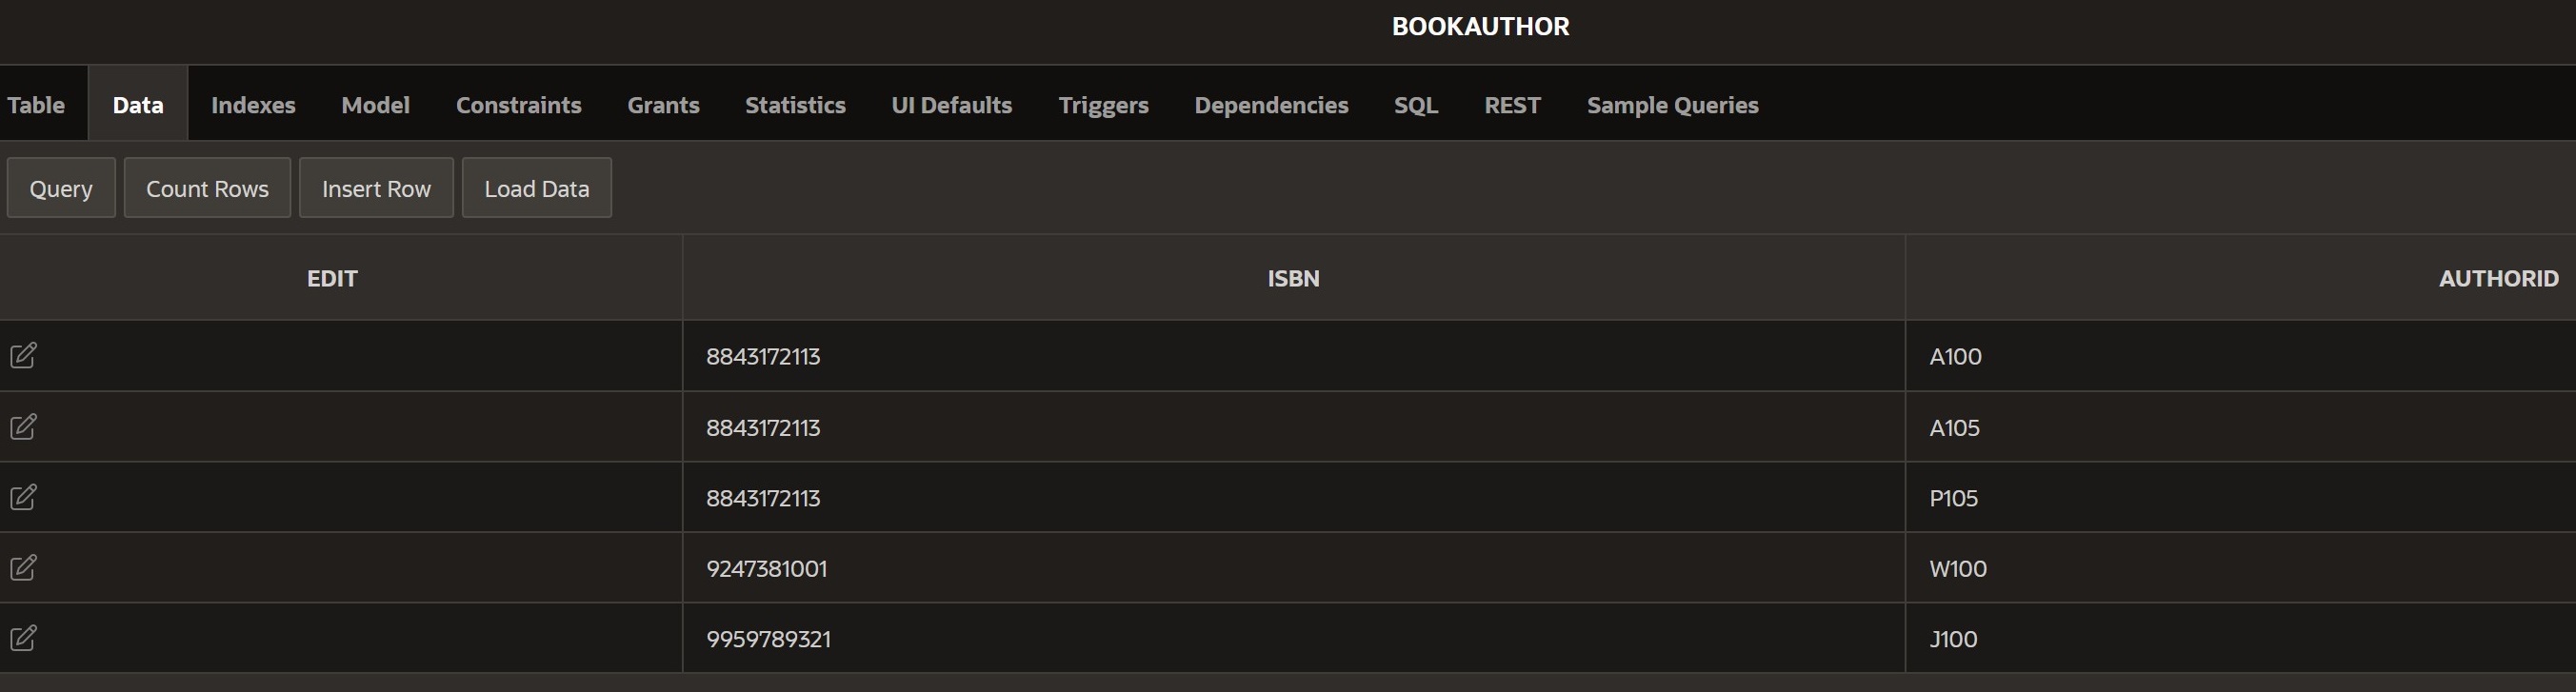The height and width of the screenshot is (692, 2576).
Task: Show the Statistics tab
Action: tap(795, 104)
